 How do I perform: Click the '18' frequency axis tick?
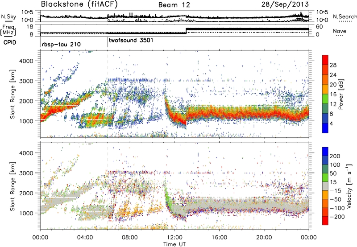tap(29, 27)
